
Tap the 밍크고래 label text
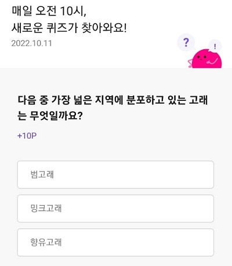point(46,209)
